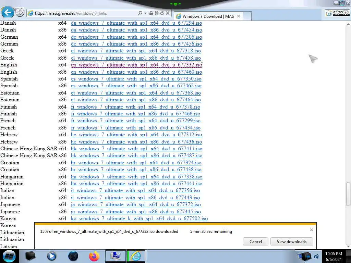Open da_windows_7_ultimate x86 677454.iso link

point(136,30)
